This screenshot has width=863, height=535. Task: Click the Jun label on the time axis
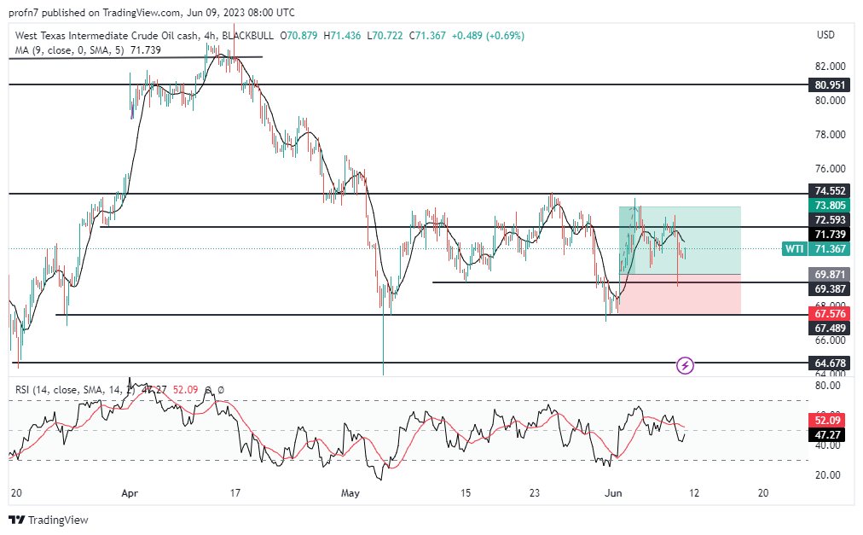pyautogui.click(x=613, y=493)
